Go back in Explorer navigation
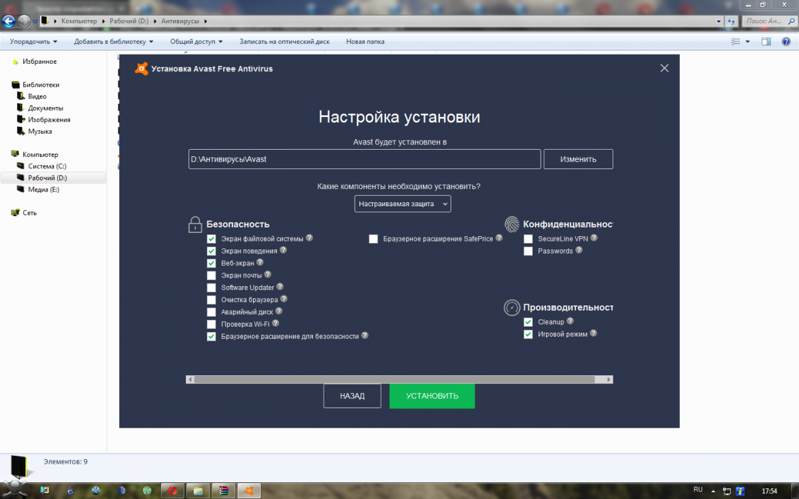The width and height of the screenshot is (799, 499). [9, 21]
